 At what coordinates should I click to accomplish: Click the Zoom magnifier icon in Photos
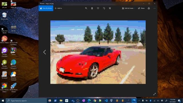point(86,8)
